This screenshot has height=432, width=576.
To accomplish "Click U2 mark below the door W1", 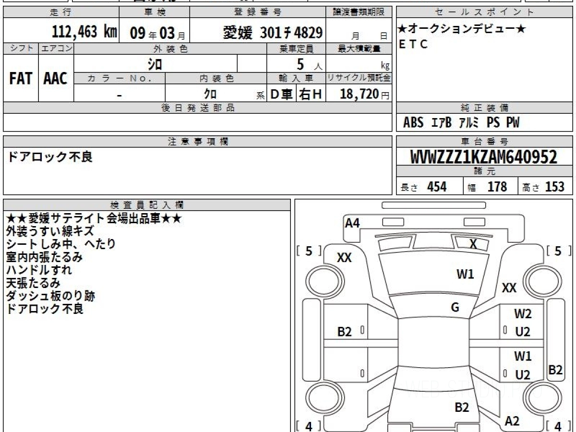I will coord(523,375).
